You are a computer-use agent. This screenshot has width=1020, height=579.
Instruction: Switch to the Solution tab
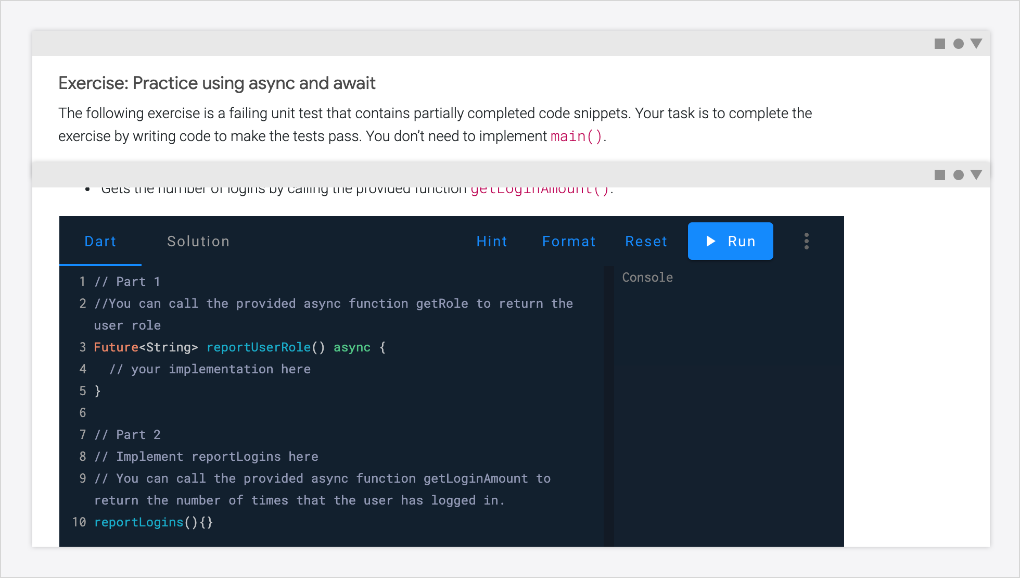click(x=198, y=241)
